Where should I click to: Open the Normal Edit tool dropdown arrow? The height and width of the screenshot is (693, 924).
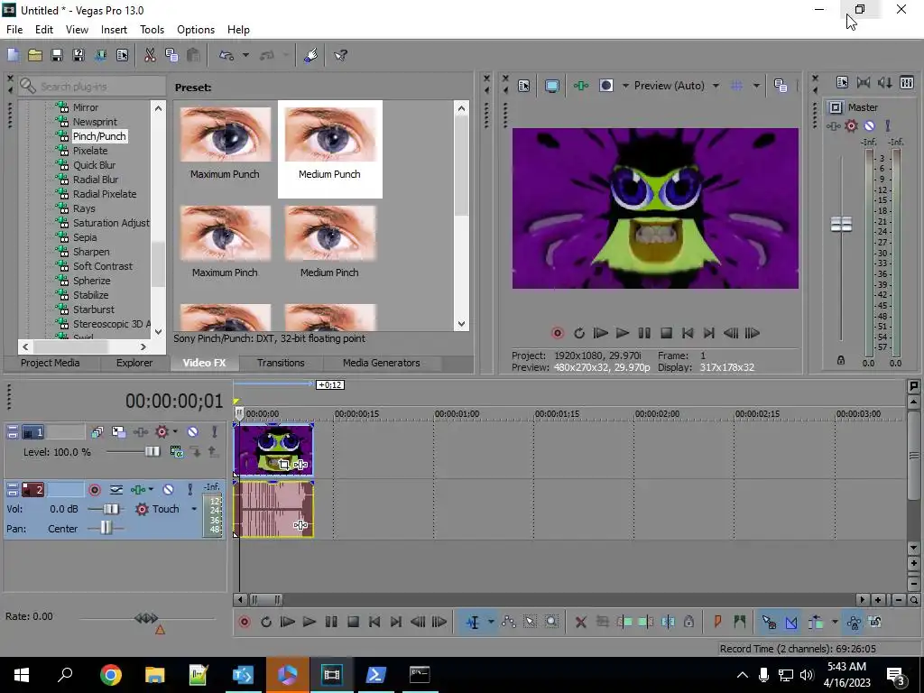[491, 622]
